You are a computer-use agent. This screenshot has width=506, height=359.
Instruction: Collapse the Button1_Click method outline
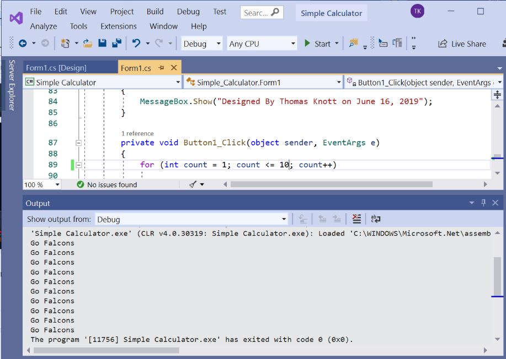[x=78, y=143]
